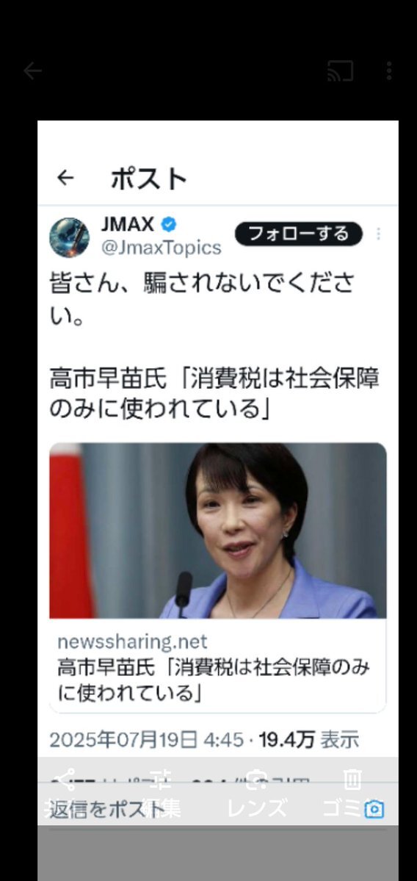Open the cast to screen icon
The width and height of the screenshot is (417, 881).
coord(340,71)
